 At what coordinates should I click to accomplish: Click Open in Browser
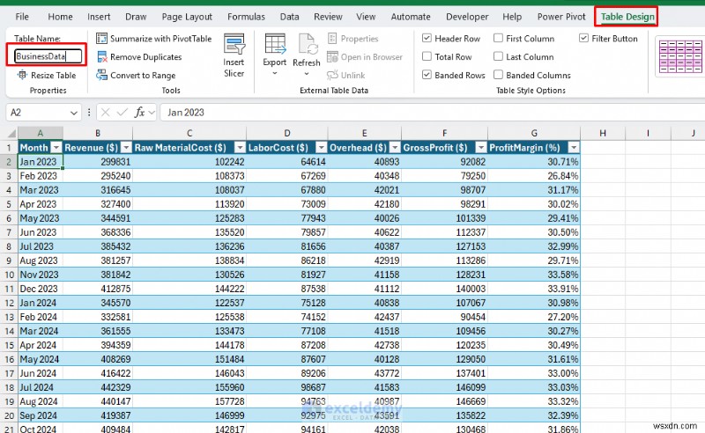coord(365,57)
